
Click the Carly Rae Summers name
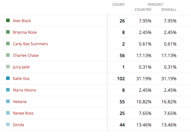(30, 44)
